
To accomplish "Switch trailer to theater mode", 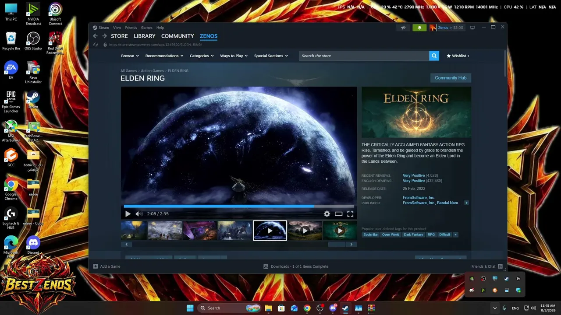I will pos(338,214).
